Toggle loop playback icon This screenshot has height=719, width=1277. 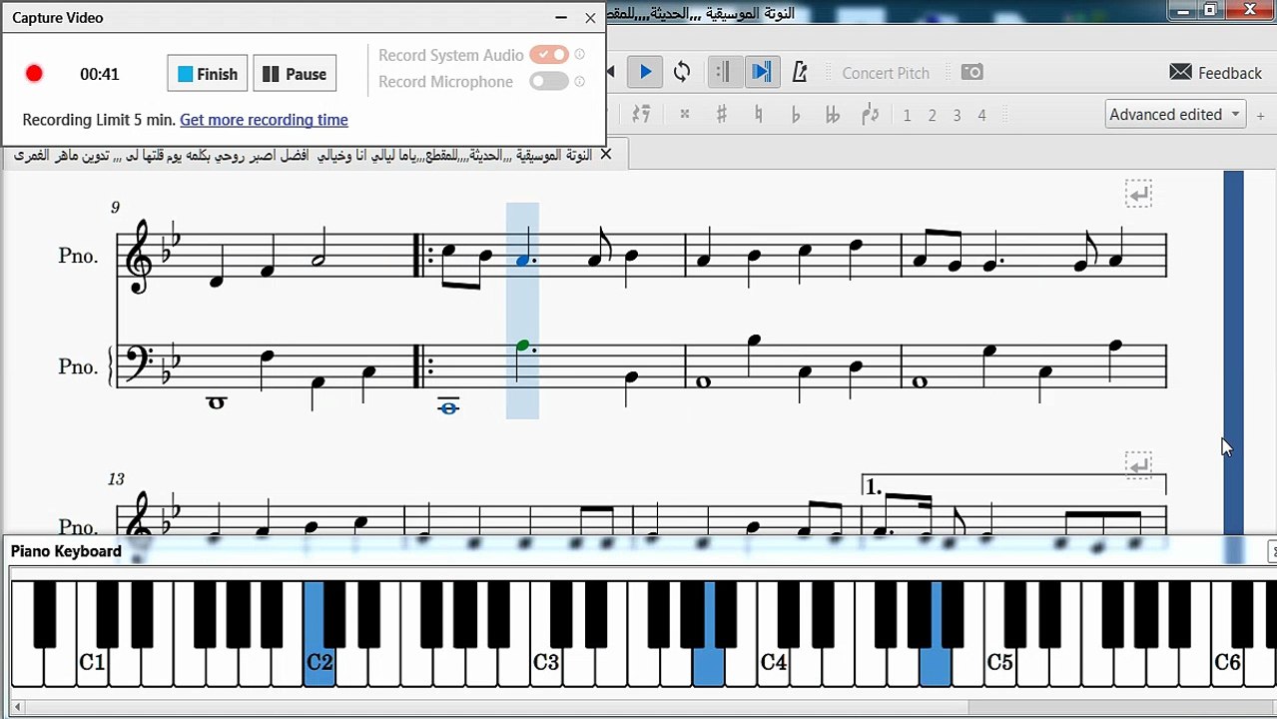tap(682, 72)
